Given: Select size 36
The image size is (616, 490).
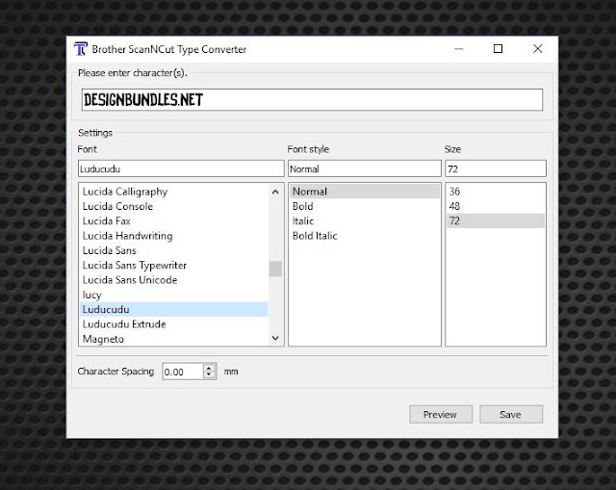Looking at the screenshot, I should 496,192.
